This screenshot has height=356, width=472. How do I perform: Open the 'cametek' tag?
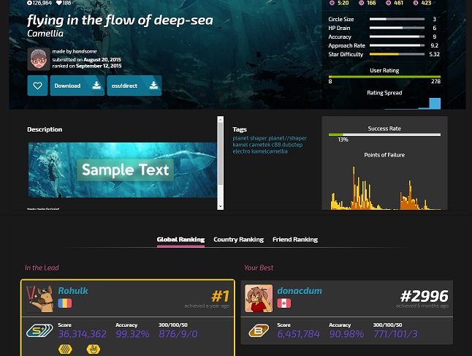coord(259,145)
